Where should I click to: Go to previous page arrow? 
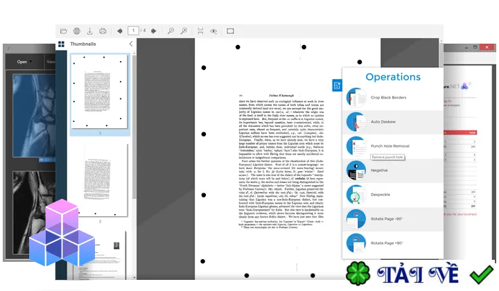coord(120,31)
